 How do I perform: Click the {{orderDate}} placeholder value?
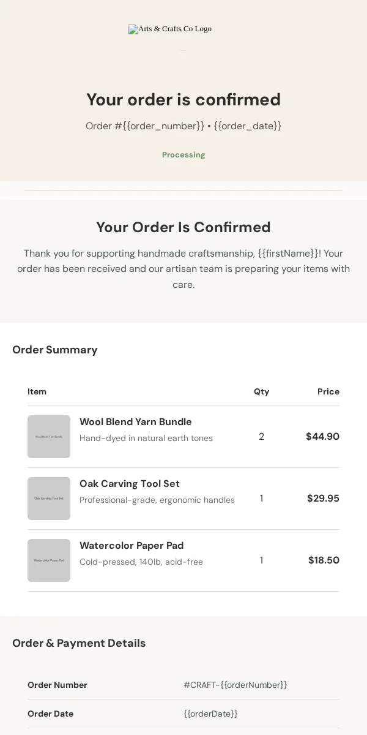click(x=210, y=714)
